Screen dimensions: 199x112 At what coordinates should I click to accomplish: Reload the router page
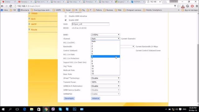(x=11, y=6)
